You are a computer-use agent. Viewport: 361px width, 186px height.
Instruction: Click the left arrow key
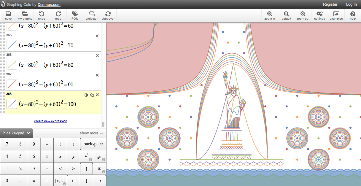tap(74, 181)
